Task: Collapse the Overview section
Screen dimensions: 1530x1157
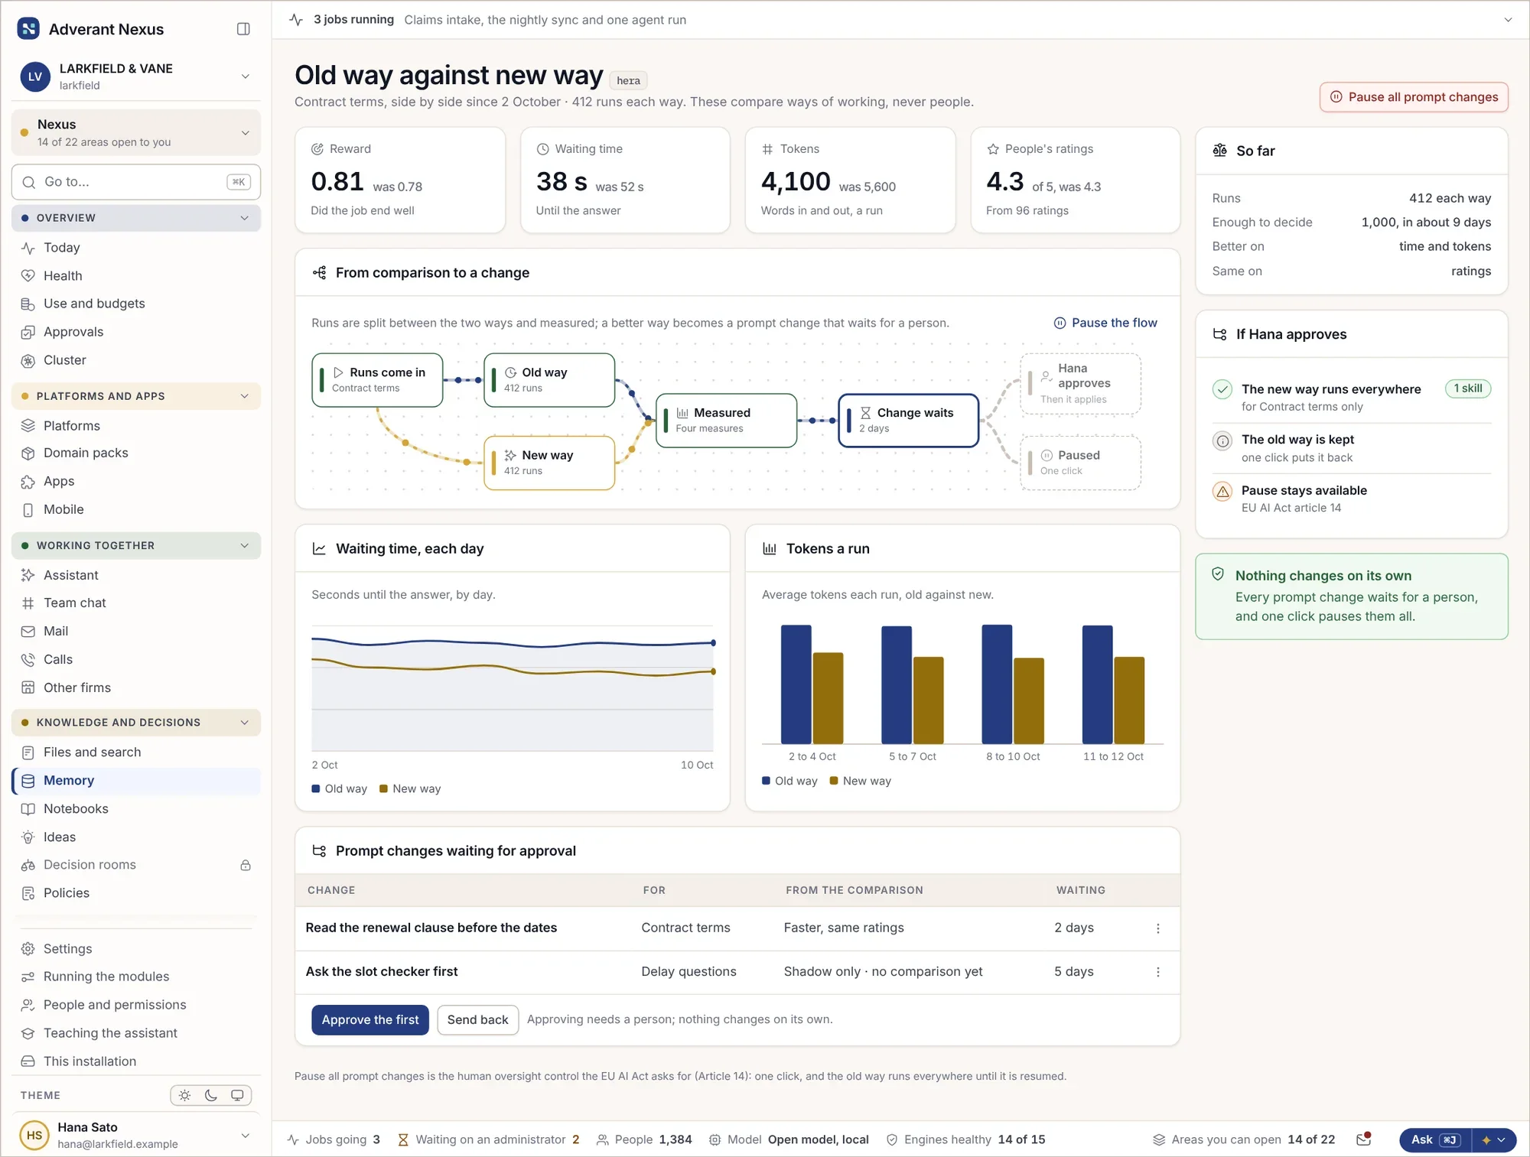Action: click(136, 218)
